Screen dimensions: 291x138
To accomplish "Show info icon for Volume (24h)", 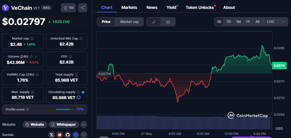I will click(31, 56).
